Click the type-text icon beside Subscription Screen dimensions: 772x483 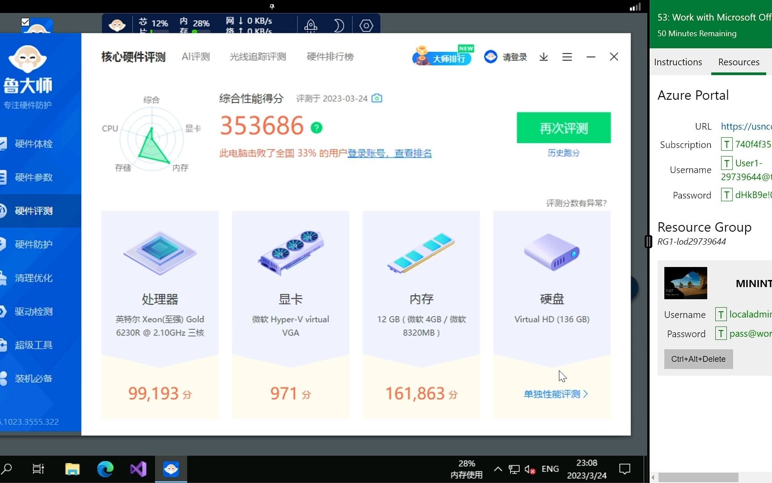click(726, 144)
